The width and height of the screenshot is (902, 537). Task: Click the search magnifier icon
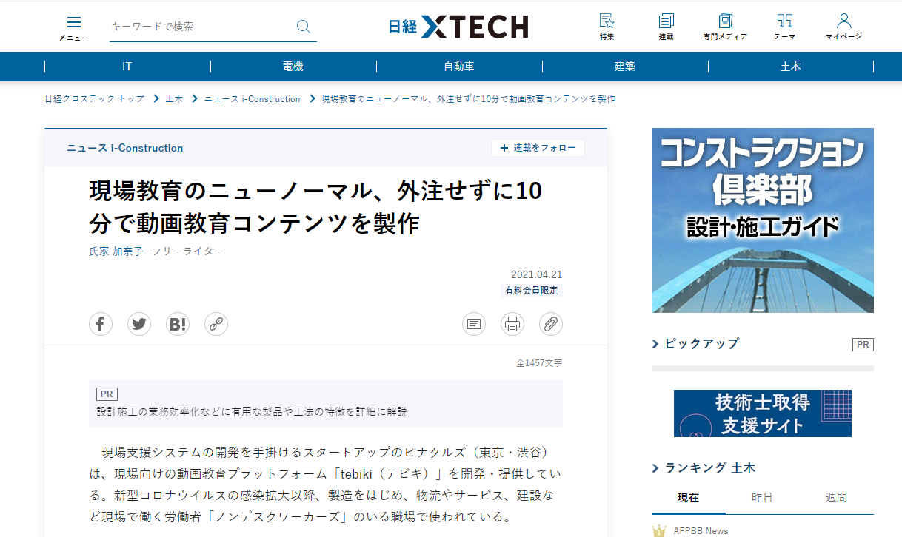(303, 27)
